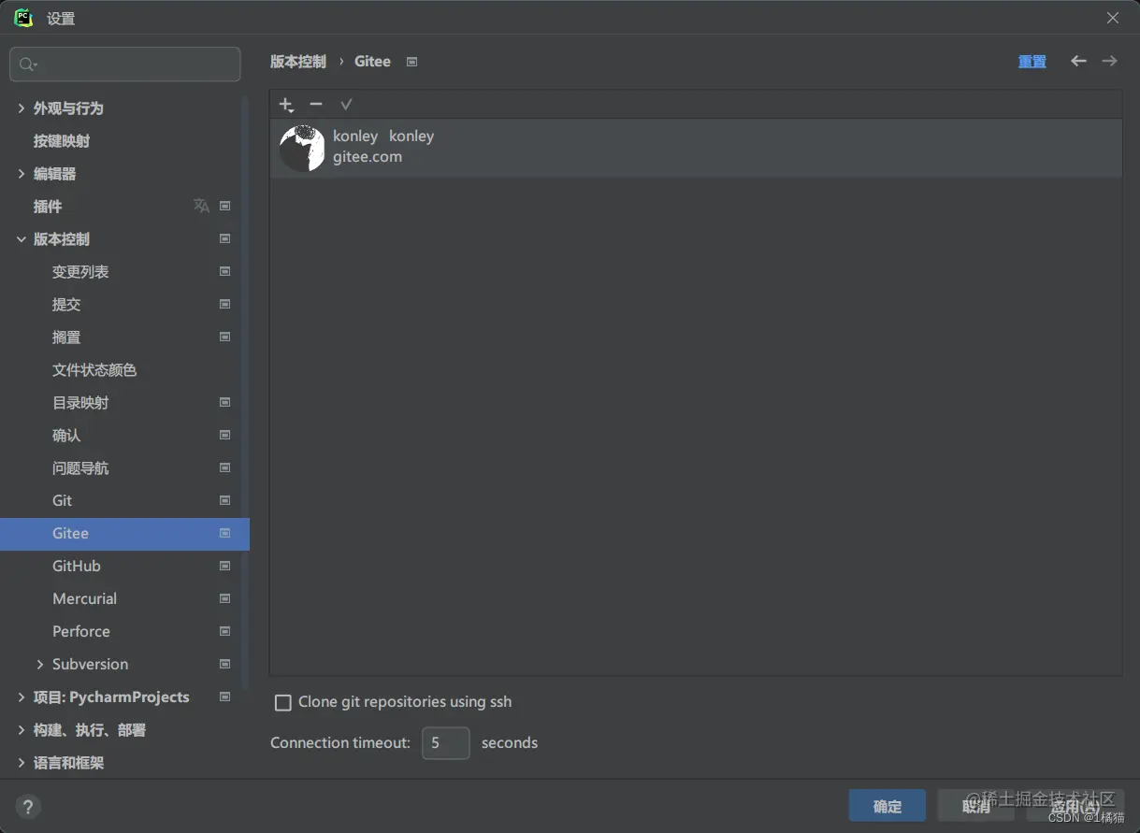
Task: Click the search settings magnifier icon
Action: (27, 65)
